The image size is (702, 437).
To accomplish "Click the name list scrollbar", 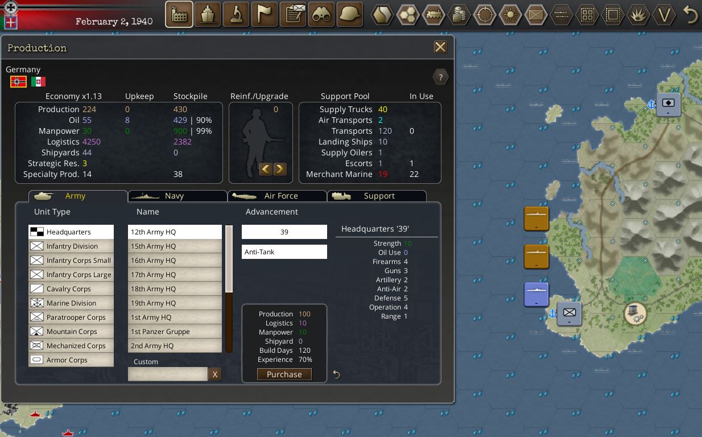I will point(229,289).
